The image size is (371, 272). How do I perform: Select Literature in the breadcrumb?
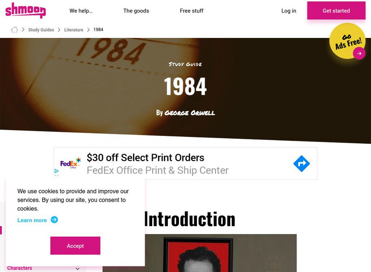73,29
